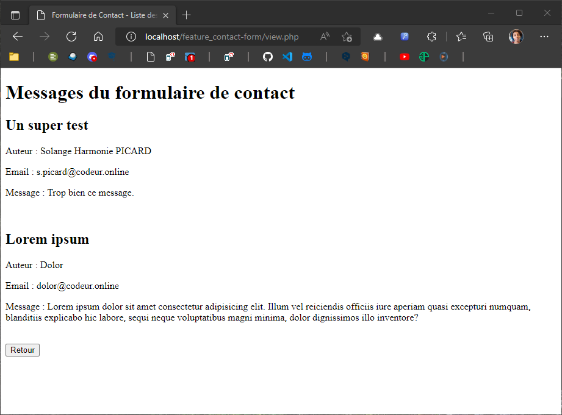This screenshot has height=415, width=562.
Task: Open the dark blue hexagon bookmark
Action: coord(346,57)
